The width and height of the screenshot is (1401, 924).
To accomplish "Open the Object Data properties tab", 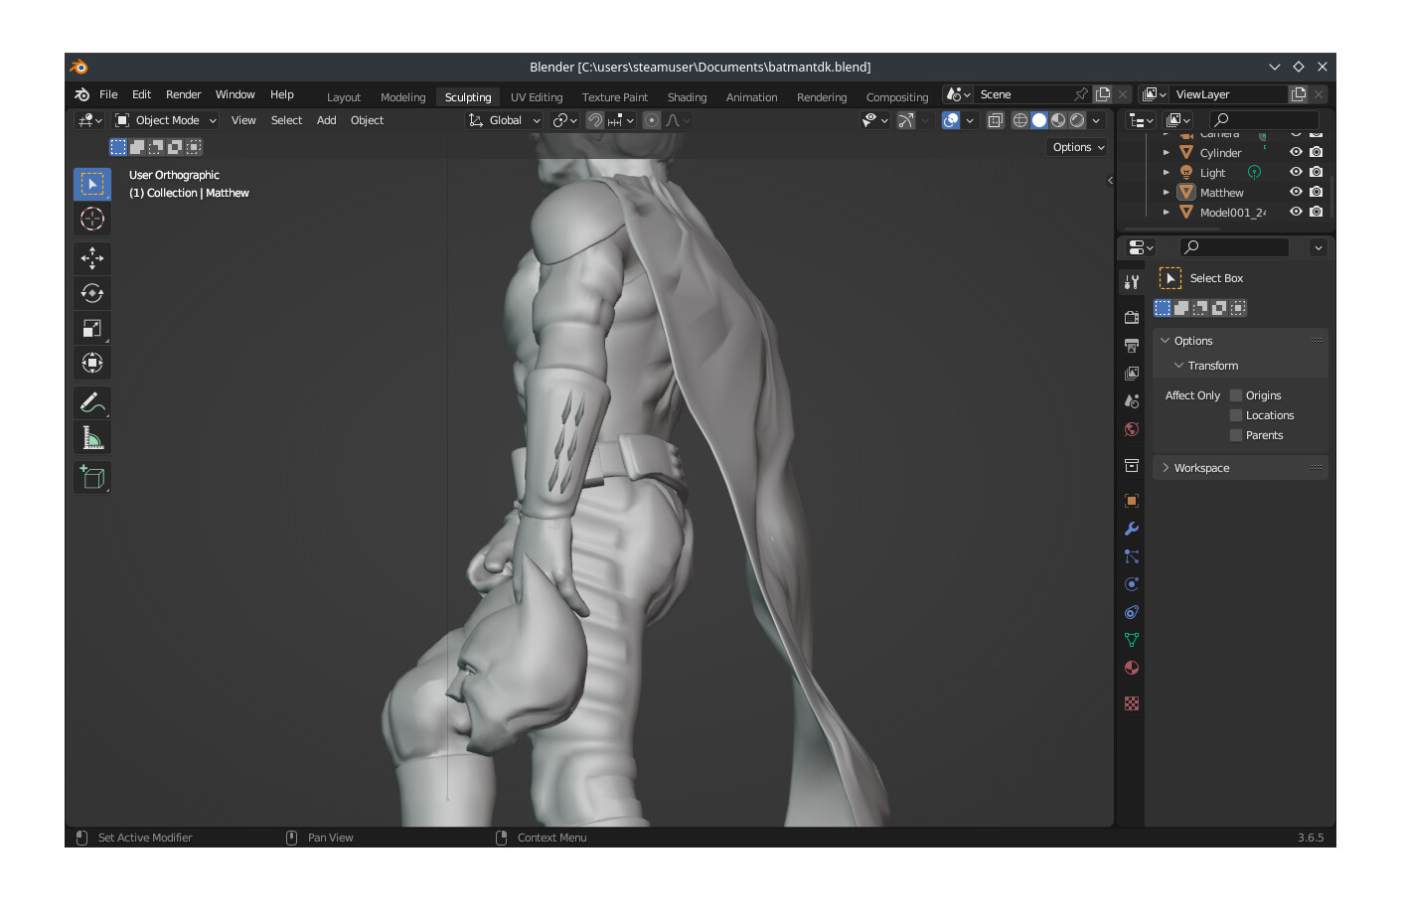I will point(1132,640).
